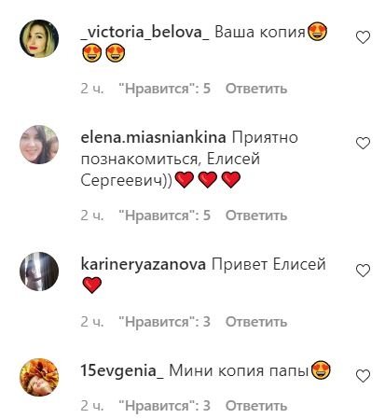385x418 pixels.
Task: View karineryazanova's profile photo
Action: pyautogui.click(x=39, y=272)
